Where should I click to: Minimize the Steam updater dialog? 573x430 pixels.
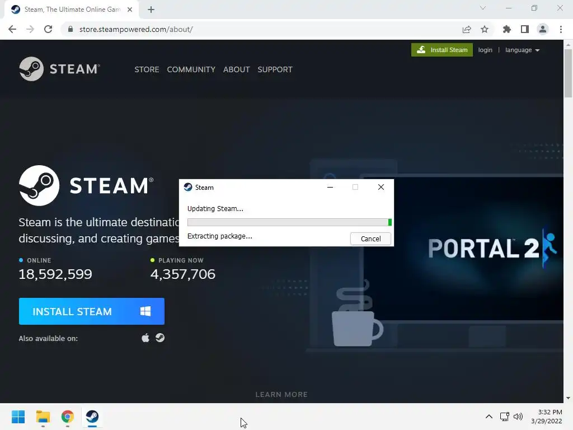point(330,187)
